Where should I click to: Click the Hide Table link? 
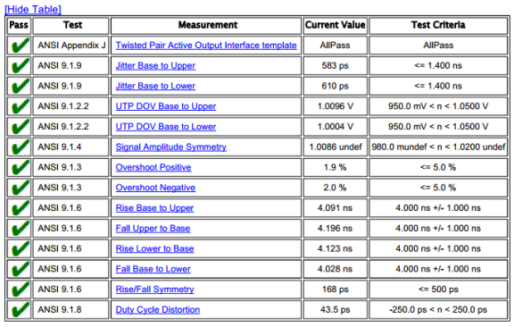pos(33,9)
